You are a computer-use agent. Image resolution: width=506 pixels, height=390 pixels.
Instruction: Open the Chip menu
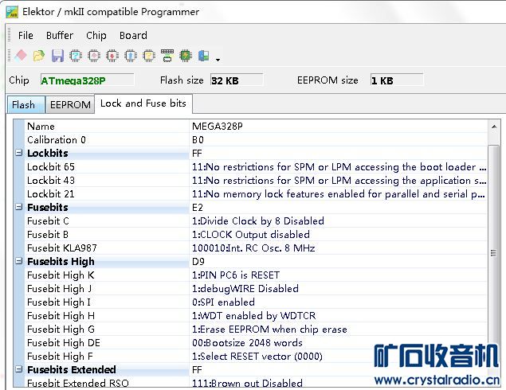96,35
